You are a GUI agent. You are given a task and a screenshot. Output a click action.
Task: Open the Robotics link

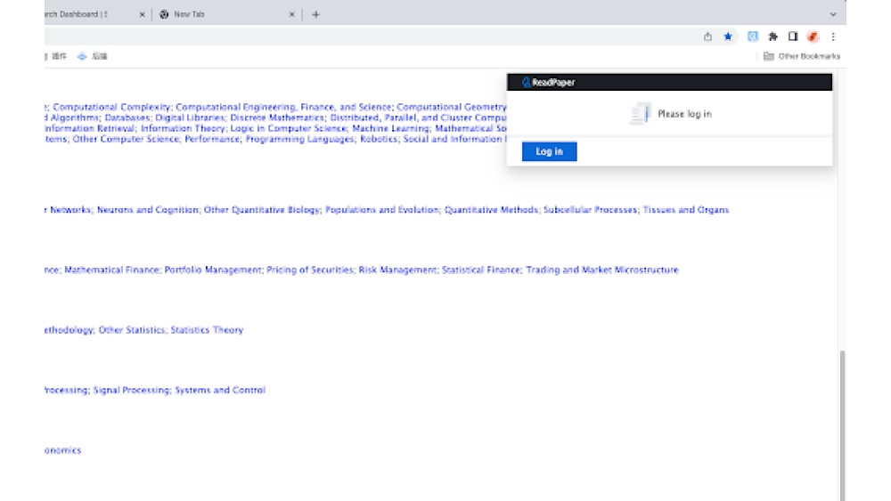pos(379,140)
